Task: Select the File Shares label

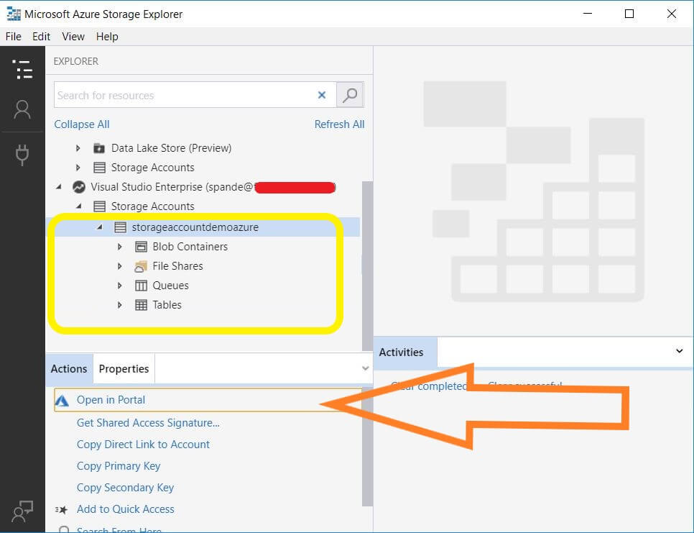Action: (177, 266)
